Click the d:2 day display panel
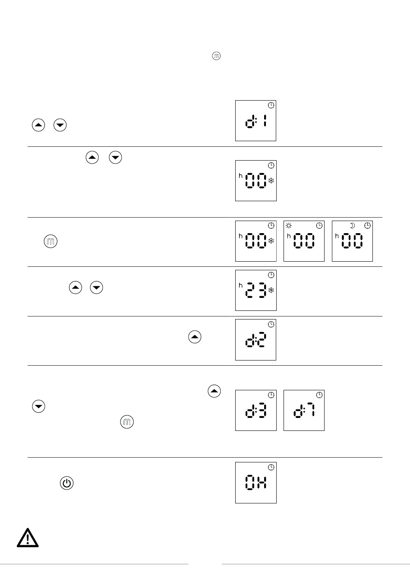410x582 pixels. pos(255,340)
